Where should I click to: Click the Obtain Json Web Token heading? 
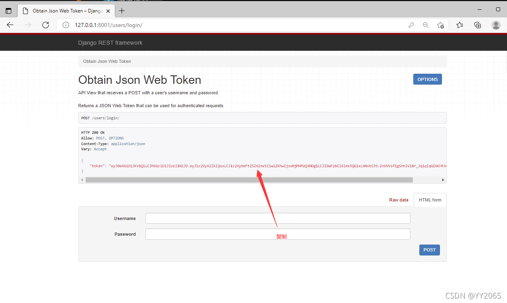click(x=140, y=80)
